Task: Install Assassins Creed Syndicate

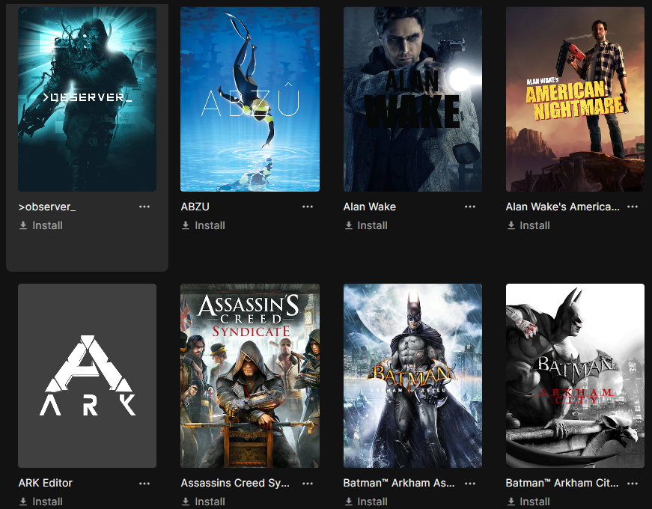Action: 204,502
